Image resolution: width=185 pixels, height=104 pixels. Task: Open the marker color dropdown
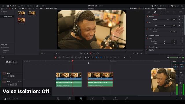103,57
